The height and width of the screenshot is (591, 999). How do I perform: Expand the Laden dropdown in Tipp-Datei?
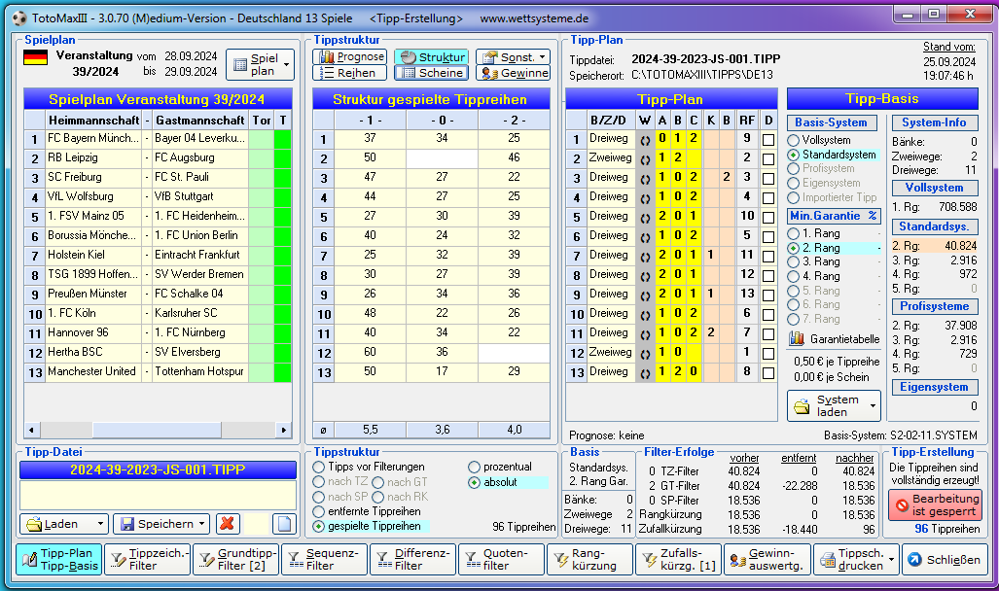pos(100,524)
